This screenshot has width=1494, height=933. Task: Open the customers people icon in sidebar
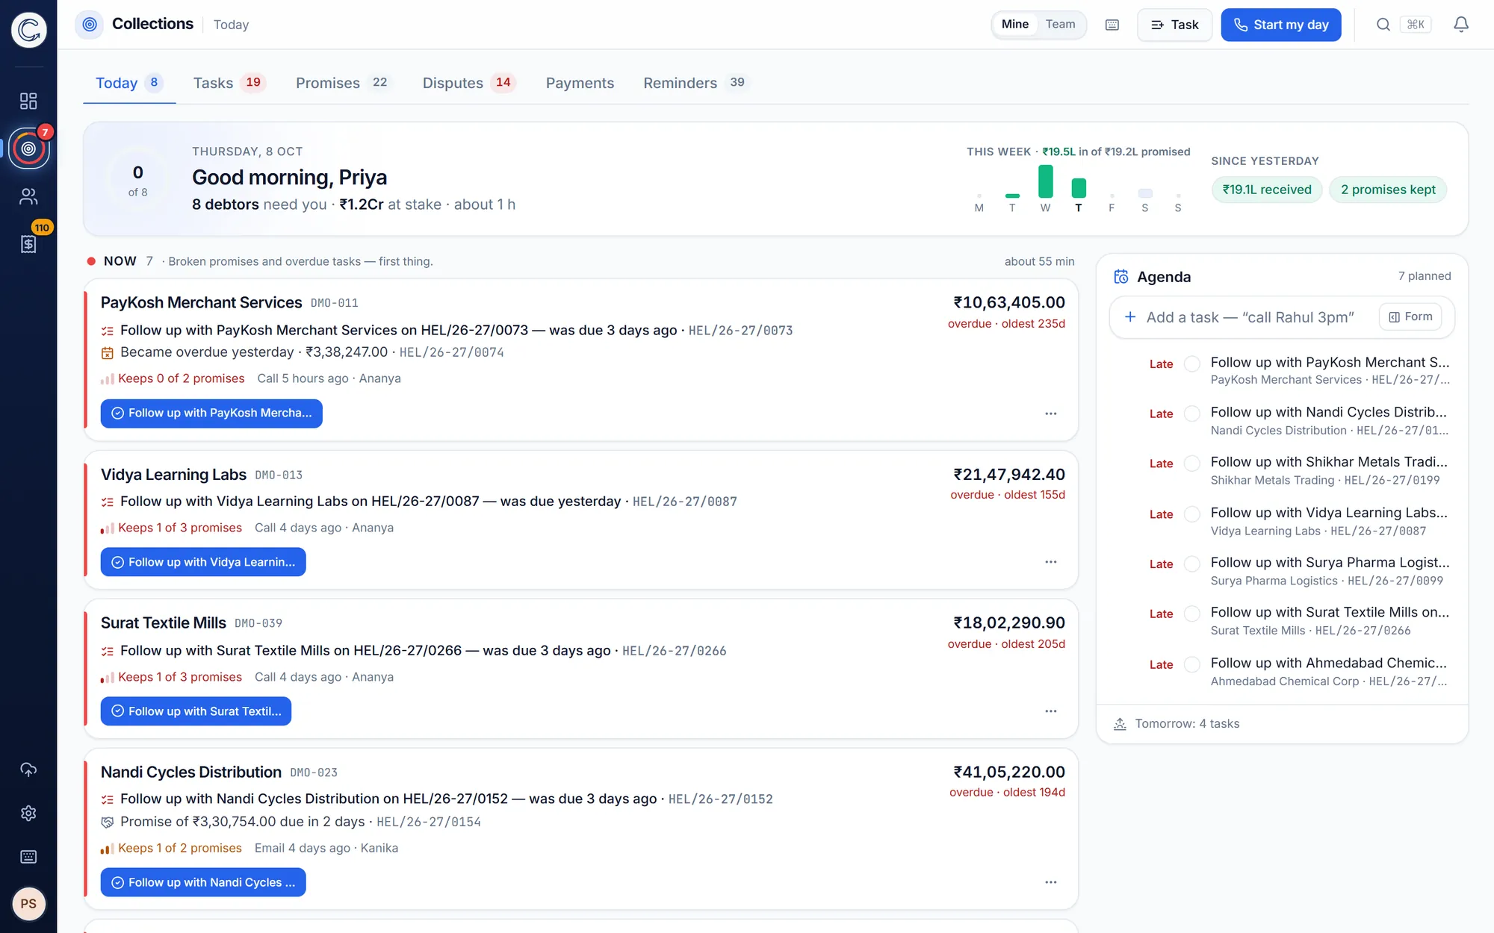pyautogui.click(x=28, y=196)
